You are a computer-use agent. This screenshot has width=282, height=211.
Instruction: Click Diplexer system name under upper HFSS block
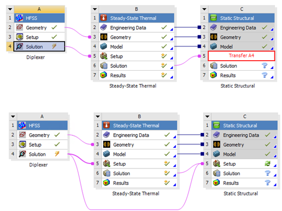pyautogui.click(x=36, y=57)
